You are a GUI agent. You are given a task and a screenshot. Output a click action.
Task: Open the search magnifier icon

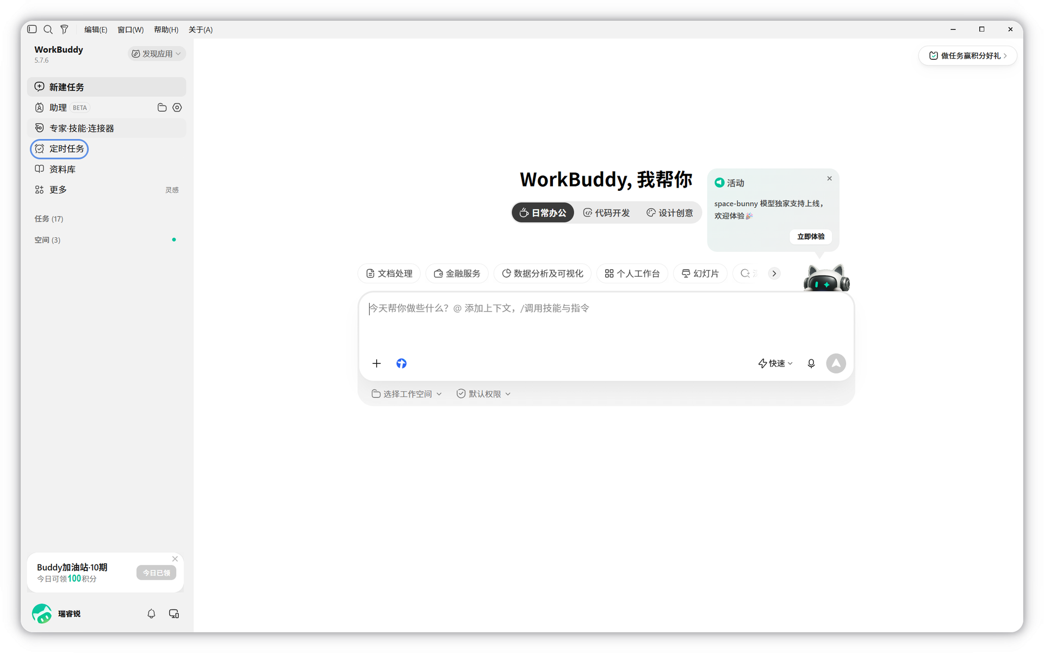(48, 29)
